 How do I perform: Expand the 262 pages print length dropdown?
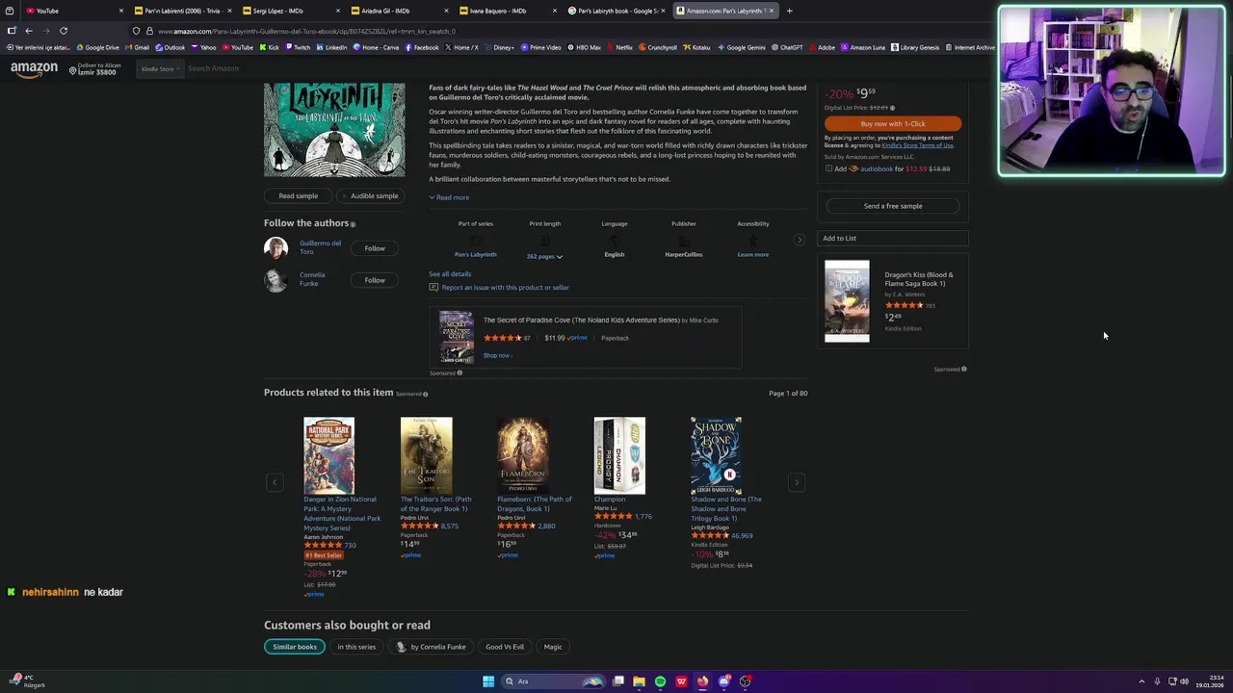click(544, 256)
